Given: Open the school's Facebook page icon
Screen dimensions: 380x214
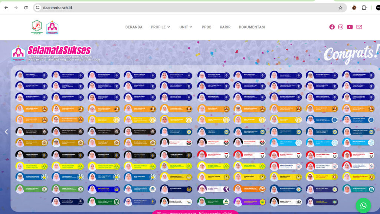Looking at the screenshot, I should click(x=332, y=27).
